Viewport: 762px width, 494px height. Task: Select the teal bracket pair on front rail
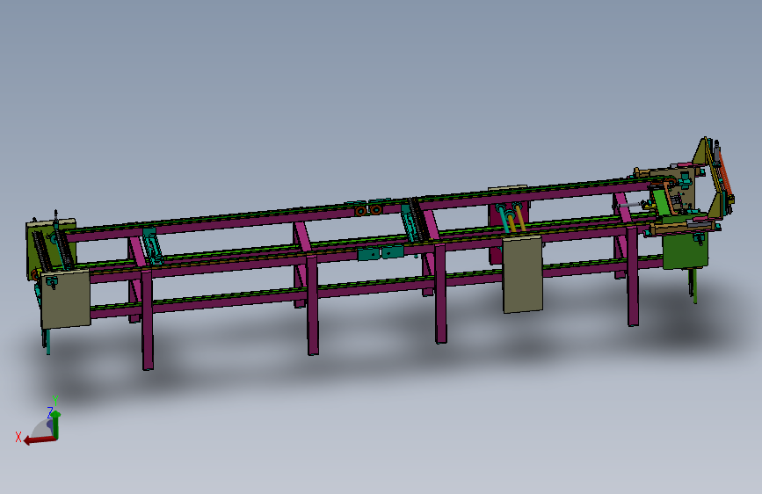click(x=381, y=253)
